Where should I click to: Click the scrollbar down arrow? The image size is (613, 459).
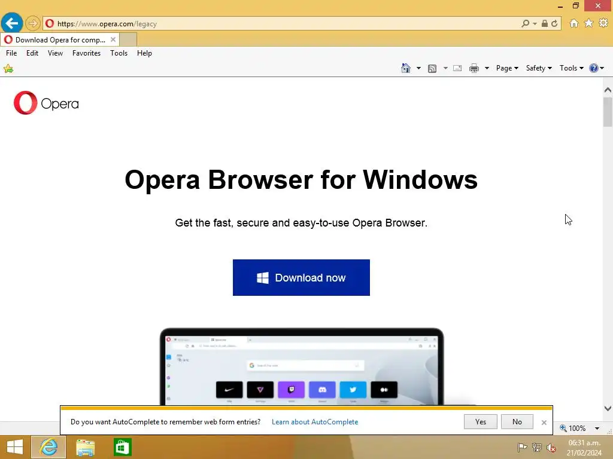point(608,408)
